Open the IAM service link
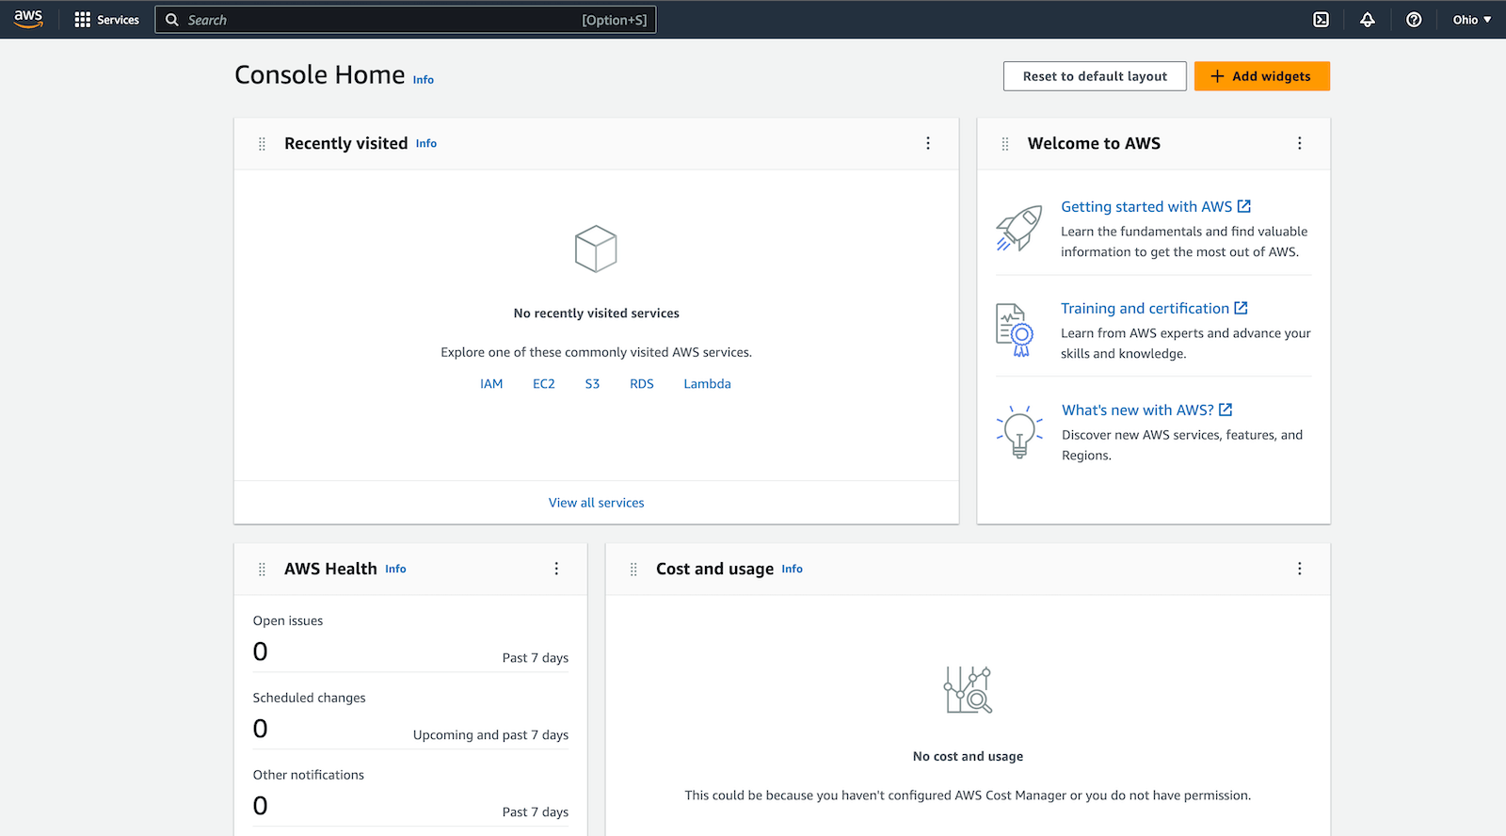 coord(491,384)
